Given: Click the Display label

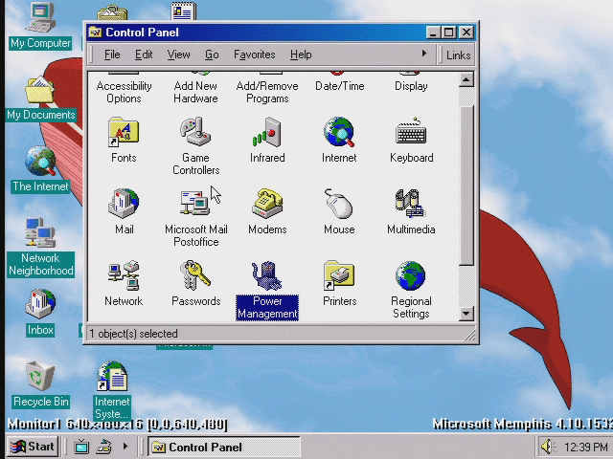Looking at the screenshot, I should tap(411, 86).
